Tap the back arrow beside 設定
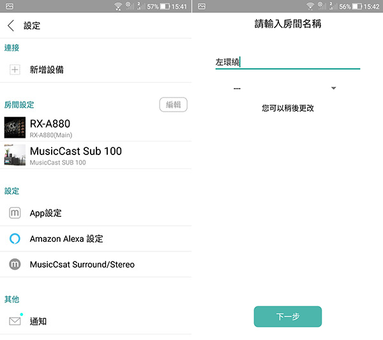This screenshot has height=340, width=383. click(x=11, y=26)
